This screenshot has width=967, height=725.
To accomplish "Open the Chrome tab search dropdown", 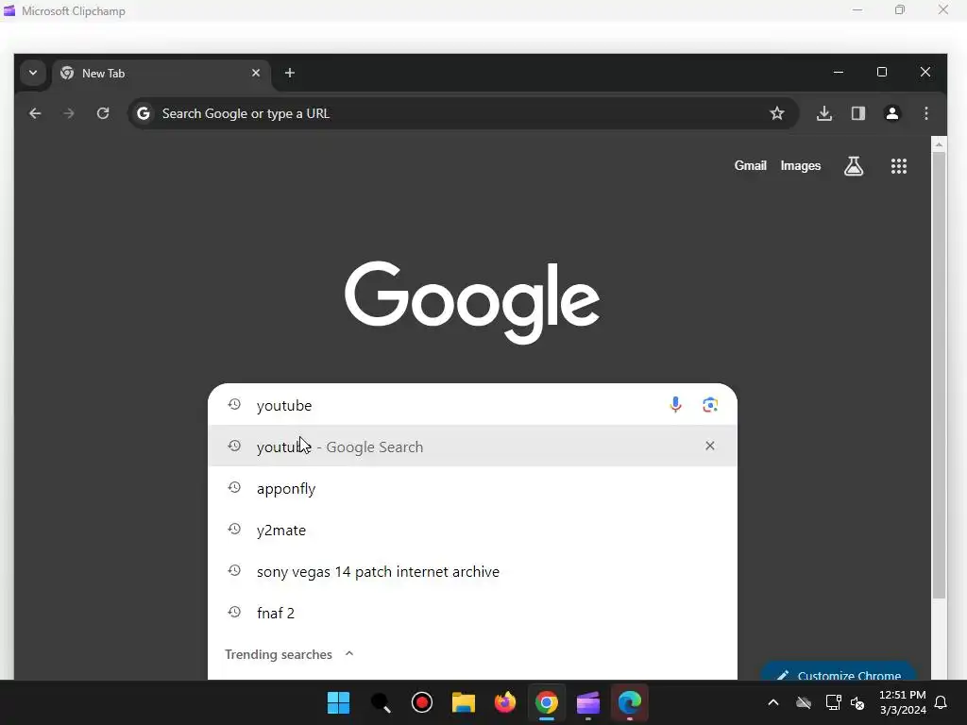I will click(x=33, y=73).
